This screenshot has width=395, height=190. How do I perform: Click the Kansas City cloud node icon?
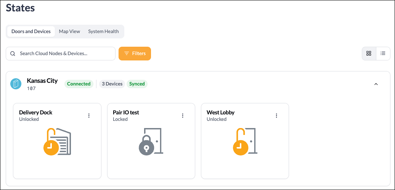click(16, 84)
